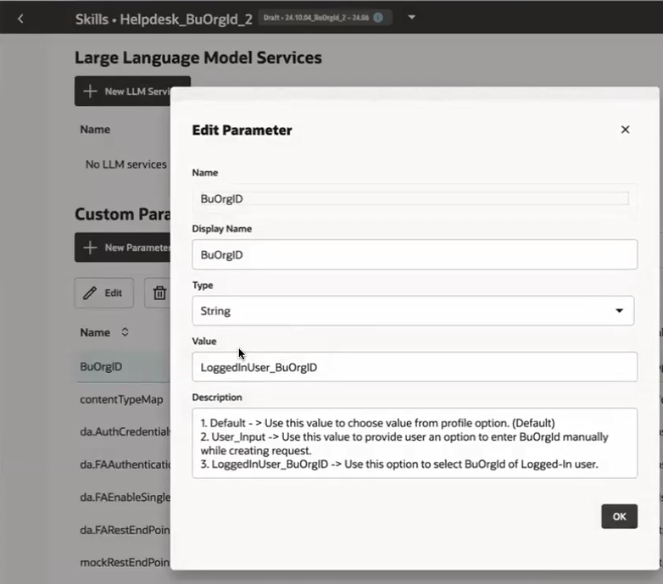Open the Type String dropdown

413,311
